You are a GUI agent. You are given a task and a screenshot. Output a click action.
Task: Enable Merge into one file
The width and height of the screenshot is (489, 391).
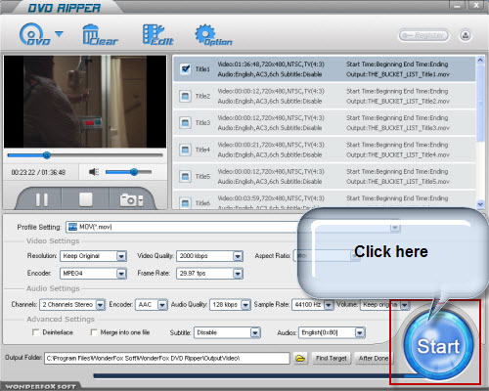point(94,332)
